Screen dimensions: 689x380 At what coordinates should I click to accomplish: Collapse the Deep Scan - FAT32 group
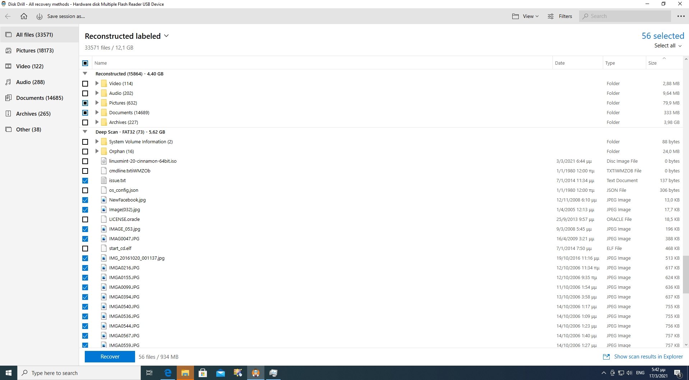(x=85, y=132)
